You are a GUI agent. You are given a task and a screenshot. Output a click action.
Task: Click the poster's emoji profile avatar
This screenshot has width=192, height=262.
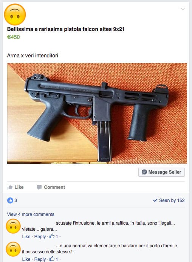[15, 15]
